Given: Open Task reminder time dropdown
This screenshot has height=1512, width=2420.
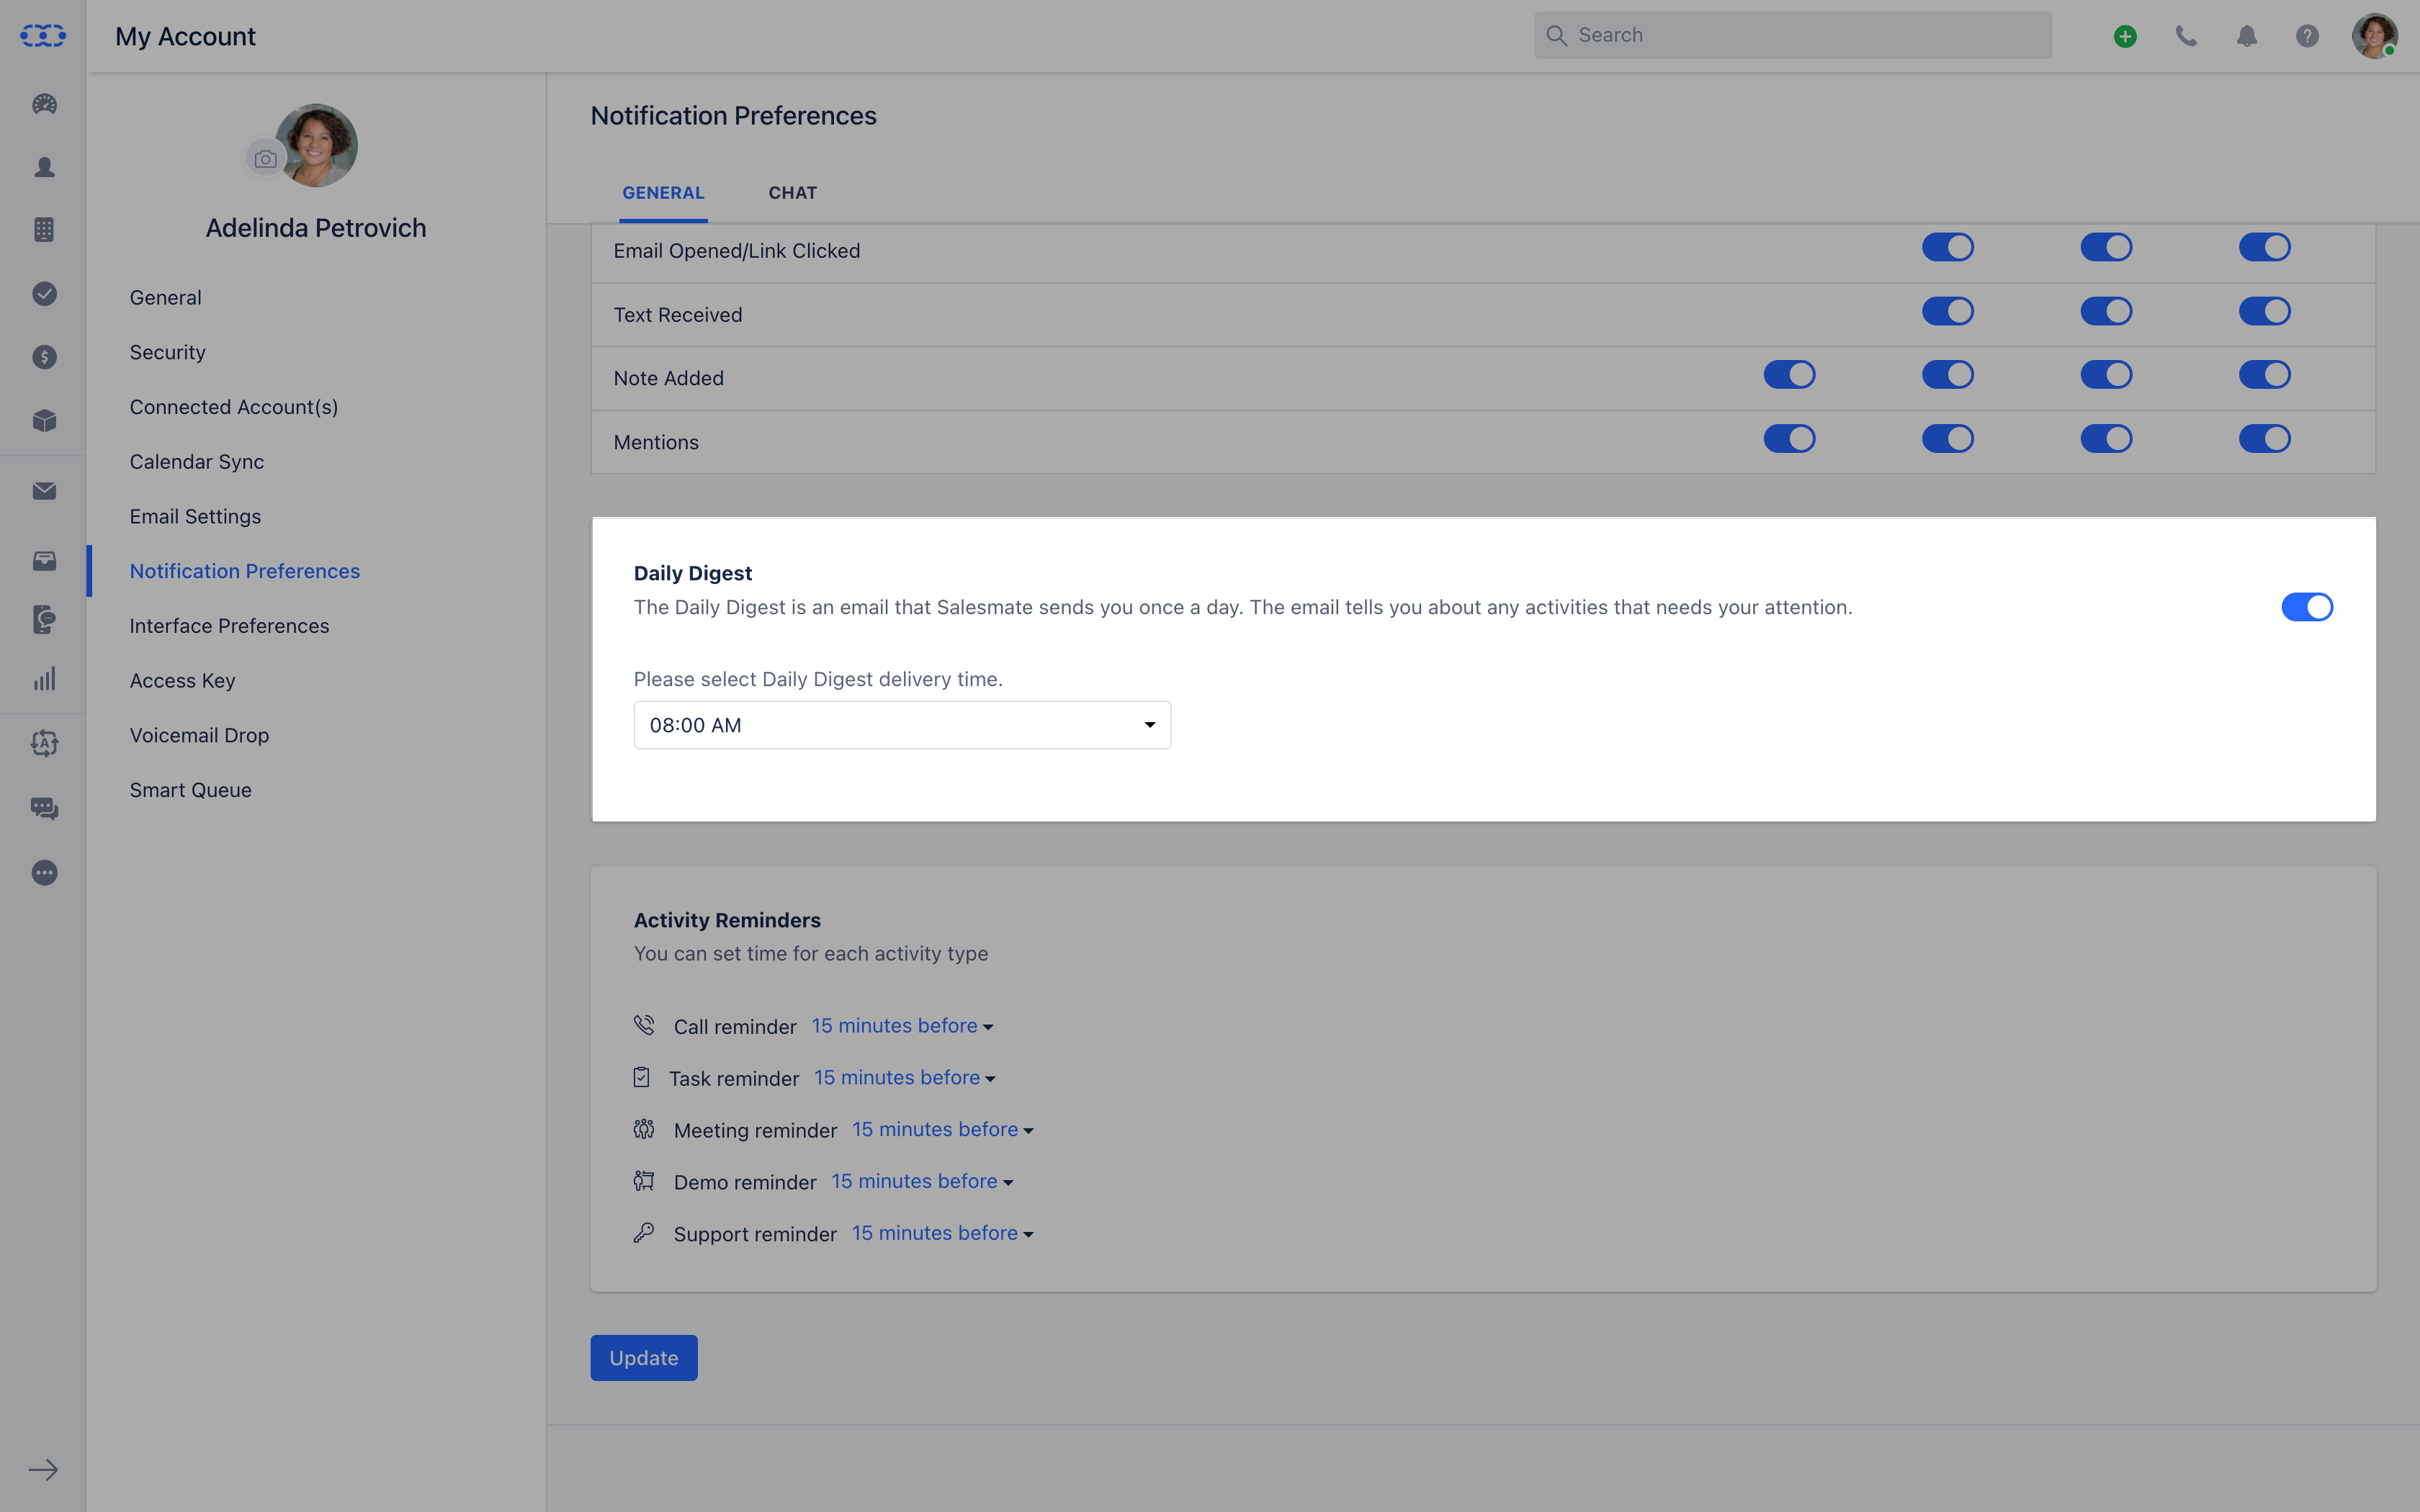Looking at the screenshot, I should 905,1078.
